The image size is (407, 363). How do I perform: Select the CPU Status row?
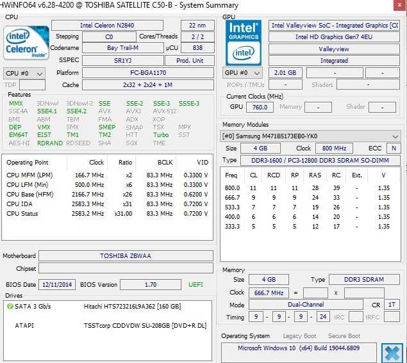[107, 214]
